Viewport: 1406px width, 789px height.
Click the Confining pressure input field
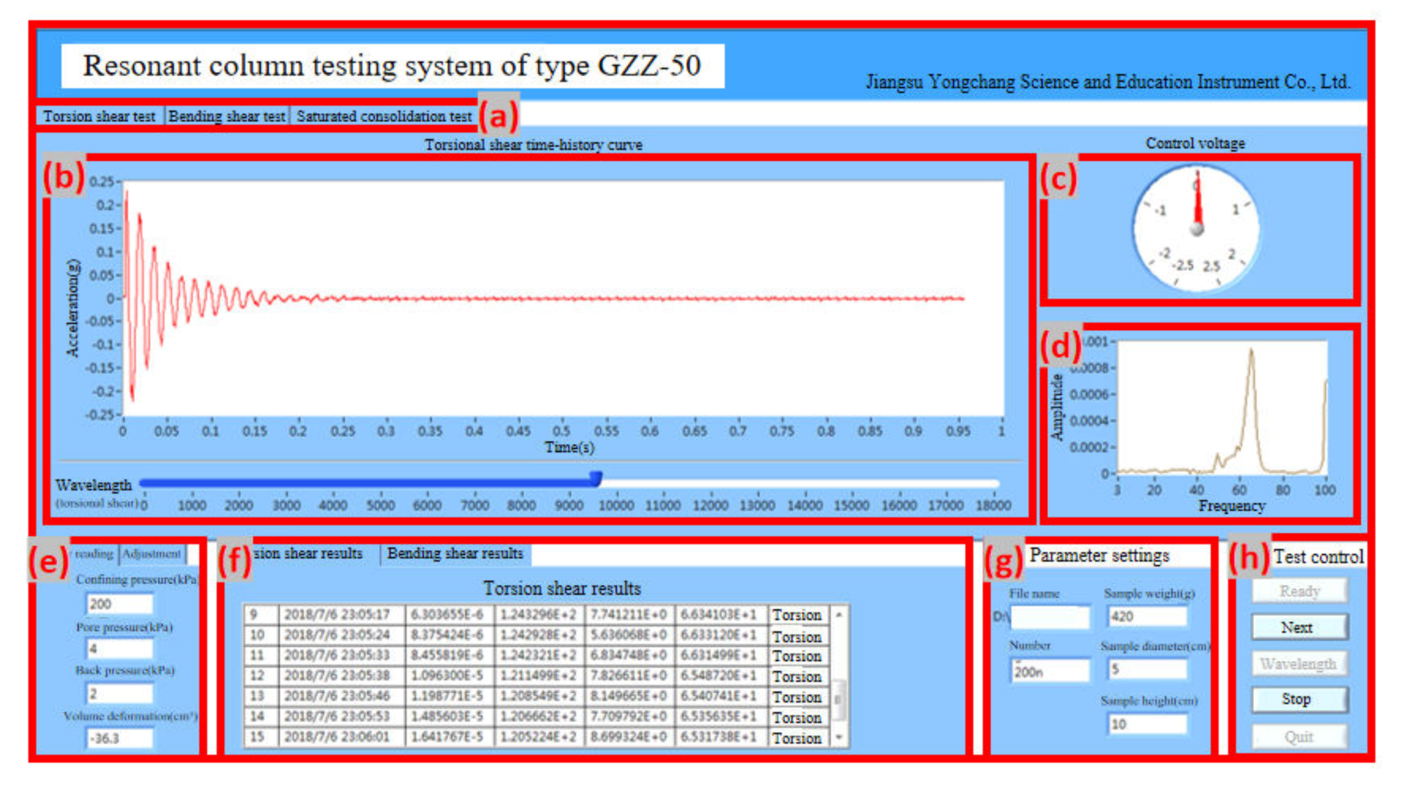[x=120, y=604]
